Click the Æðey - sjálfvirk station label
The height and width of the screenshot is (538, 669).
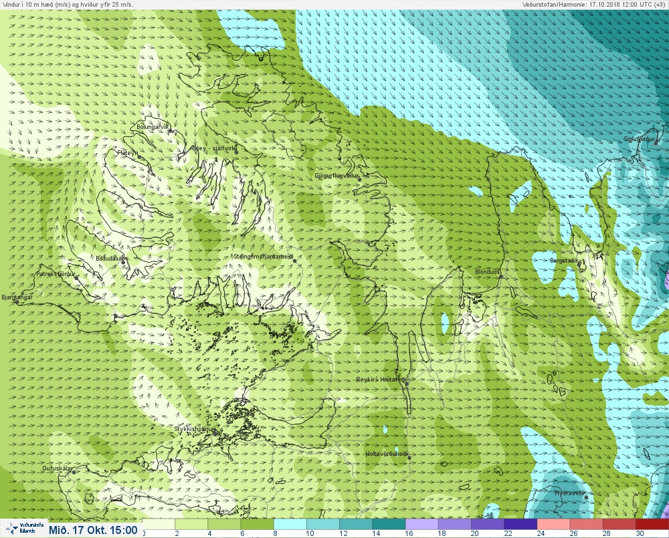click(214, 148)
